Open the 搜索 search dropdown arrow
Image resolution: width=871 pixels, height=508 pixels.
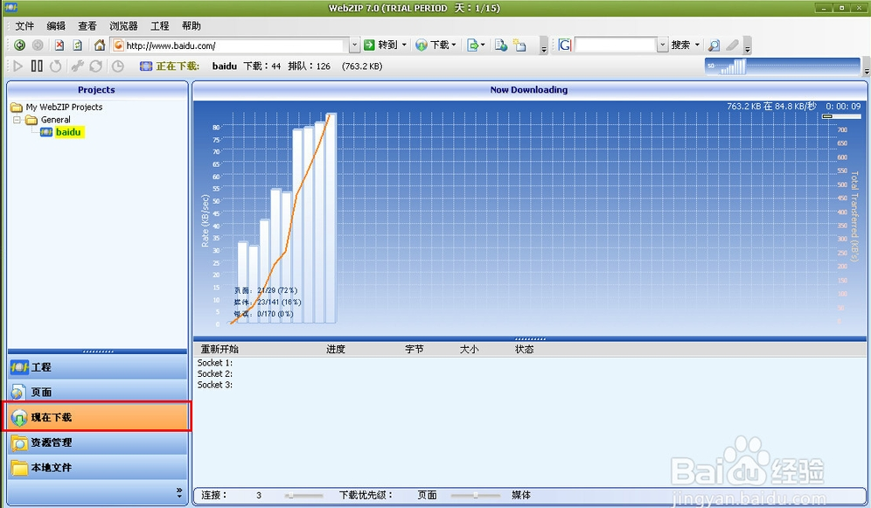tap(697, 45)
